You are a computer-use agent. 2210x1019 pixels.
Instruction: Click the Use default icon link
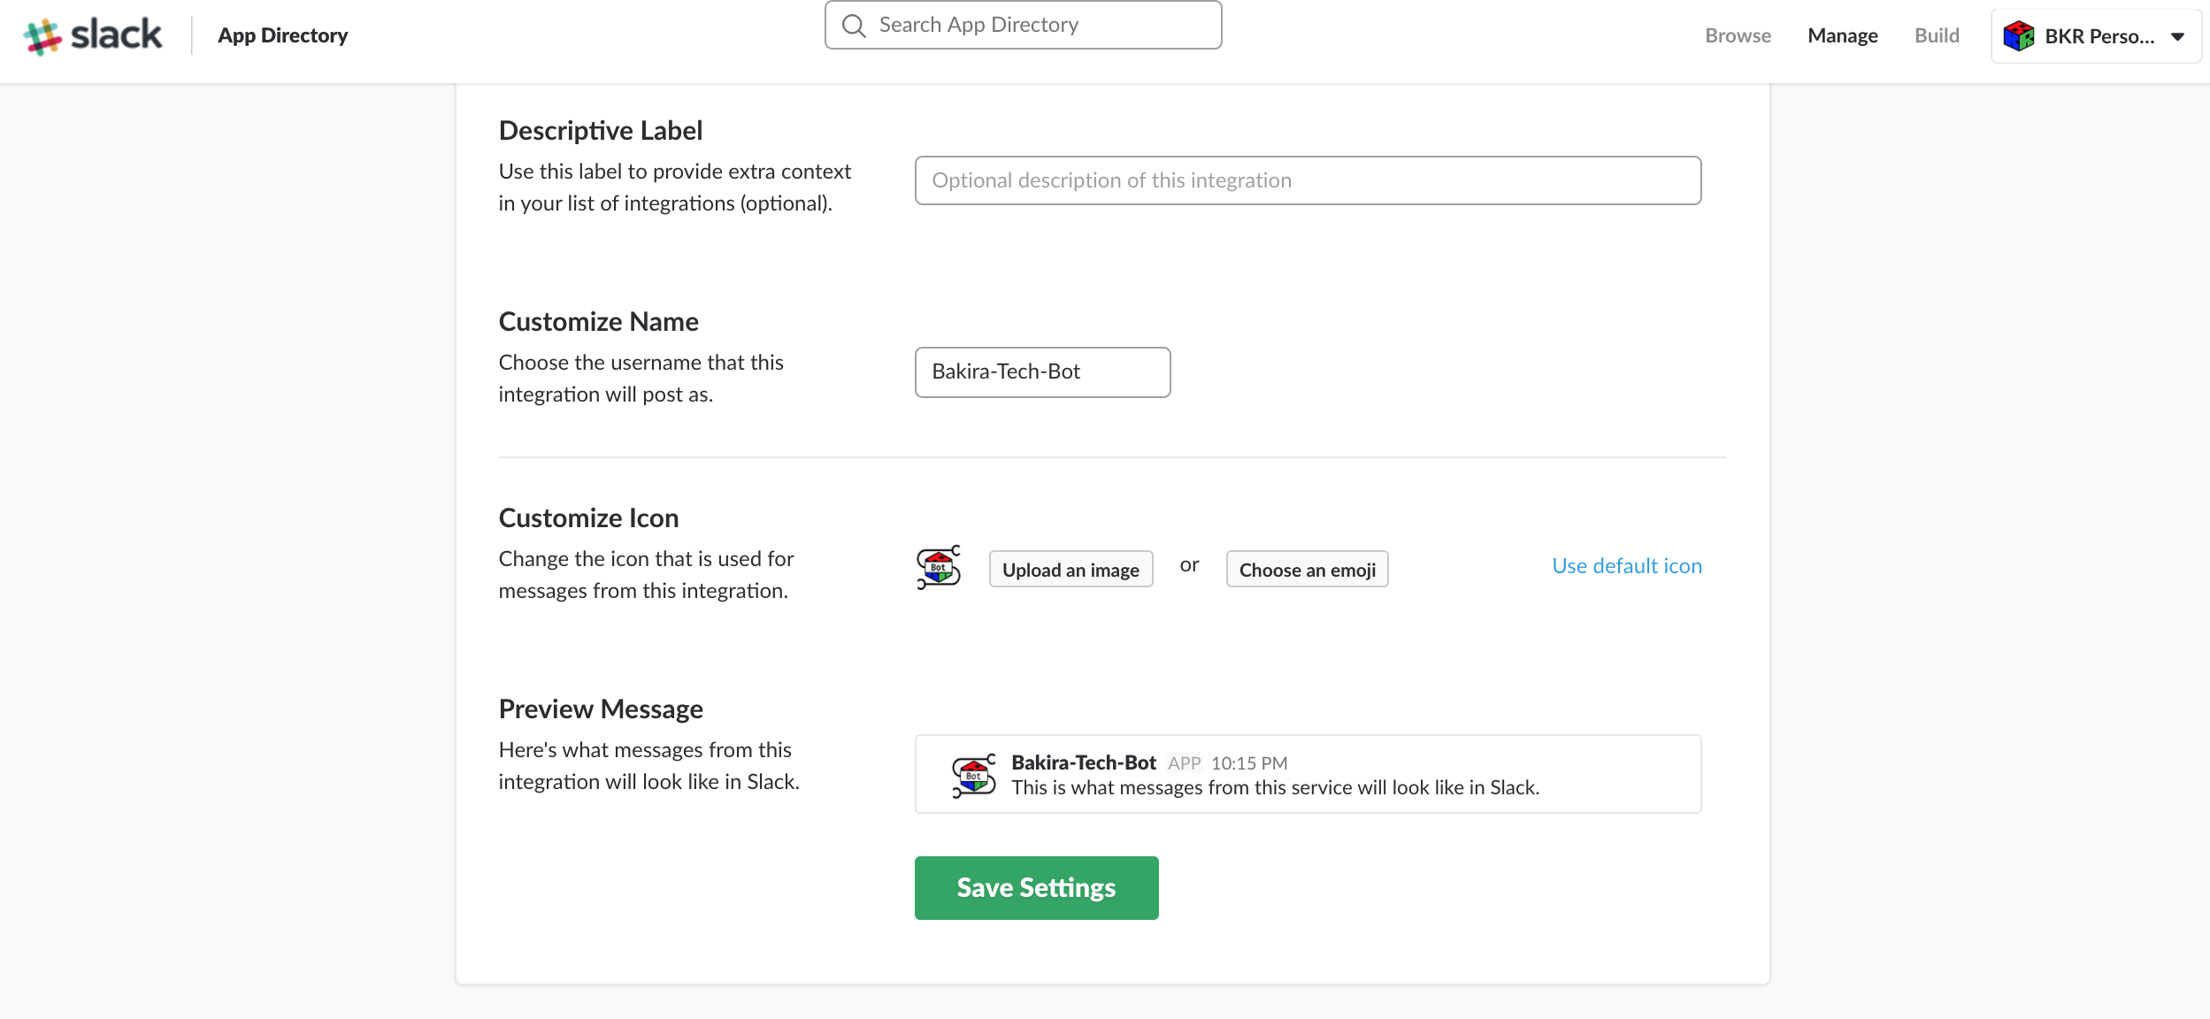(1626, 566)
